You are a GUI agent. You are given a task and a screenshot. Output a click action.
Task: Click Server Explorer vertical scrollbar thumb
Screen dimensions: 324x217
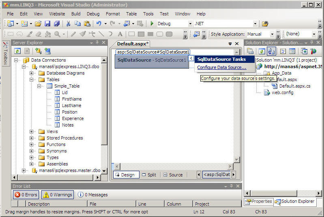[x=104, y=104]
